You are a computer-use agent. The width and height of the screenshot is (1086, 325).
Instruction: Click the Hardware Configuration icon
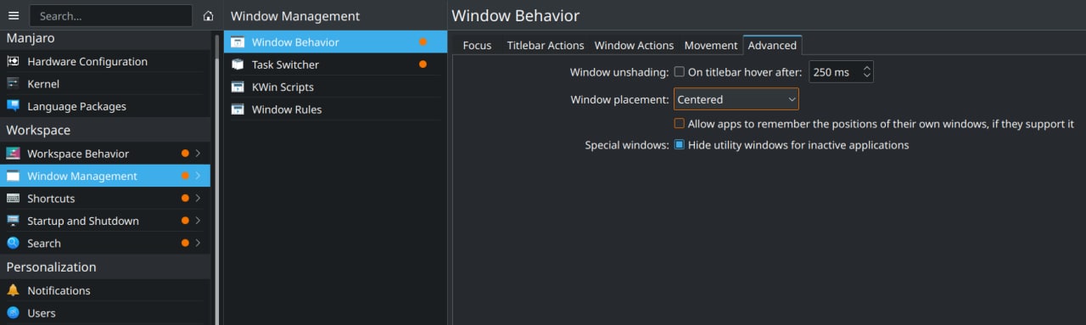click(13, 61)
